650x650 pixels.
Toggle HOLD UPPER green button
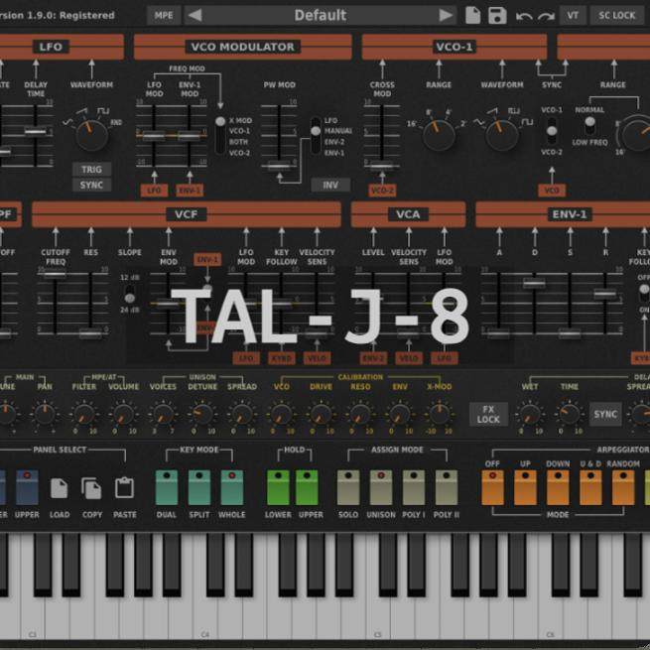pyautogui.click(x=307, y=487)
